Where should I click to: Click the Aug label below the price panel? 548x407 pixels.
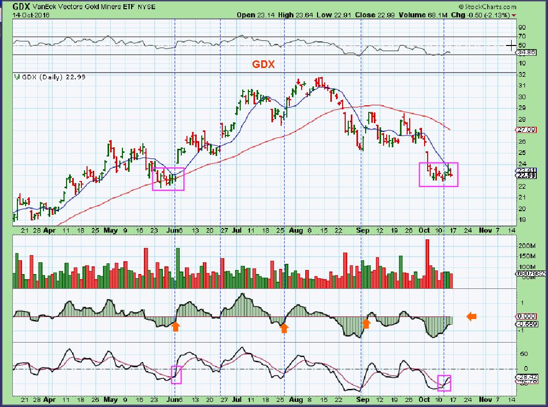click(x=296, y=231)
